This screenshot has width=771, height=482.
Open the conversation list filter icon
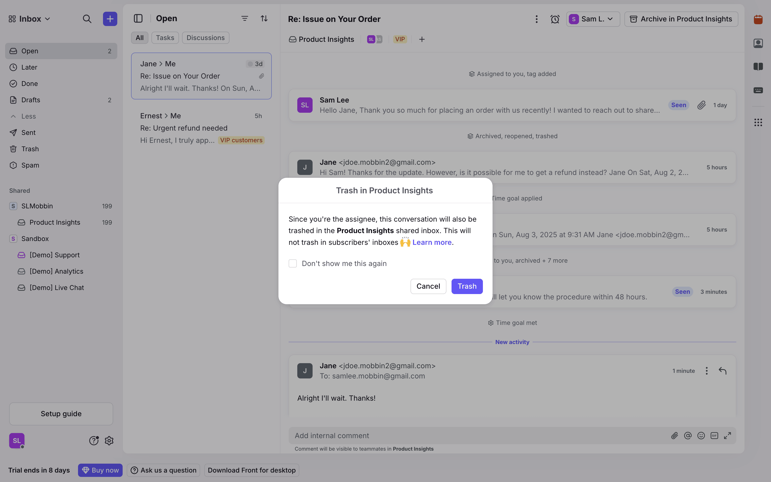(x=244, y=18)
